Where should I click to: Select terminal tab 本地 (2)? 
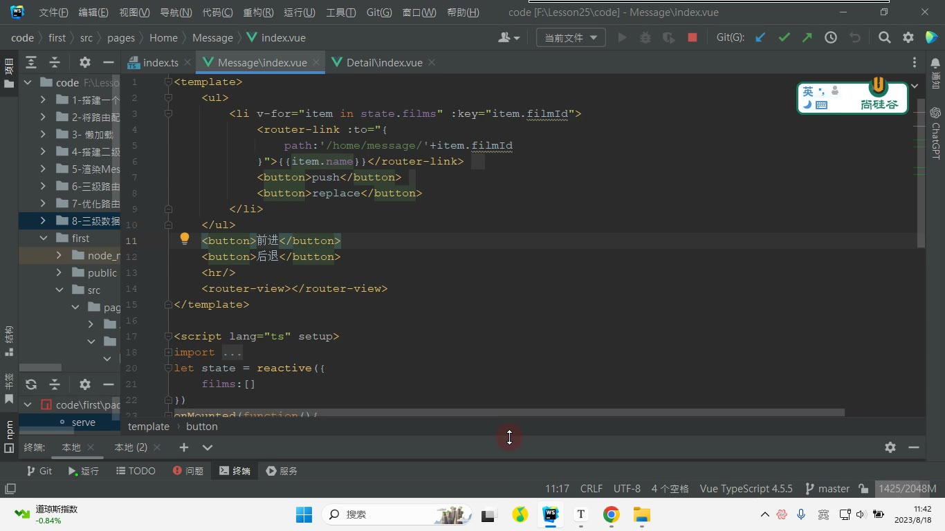click(x=131, y=447)
